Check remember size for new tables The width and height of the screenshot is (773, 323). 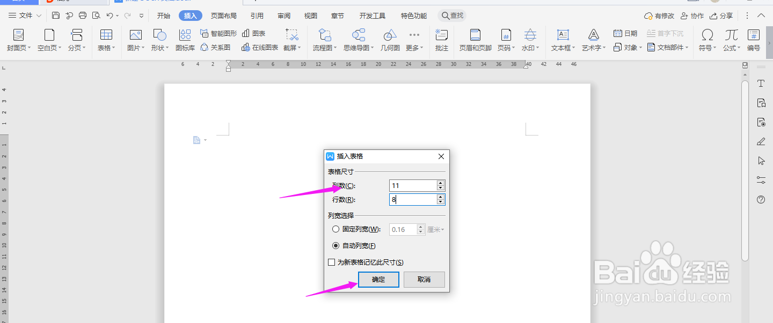pos(332,262)
